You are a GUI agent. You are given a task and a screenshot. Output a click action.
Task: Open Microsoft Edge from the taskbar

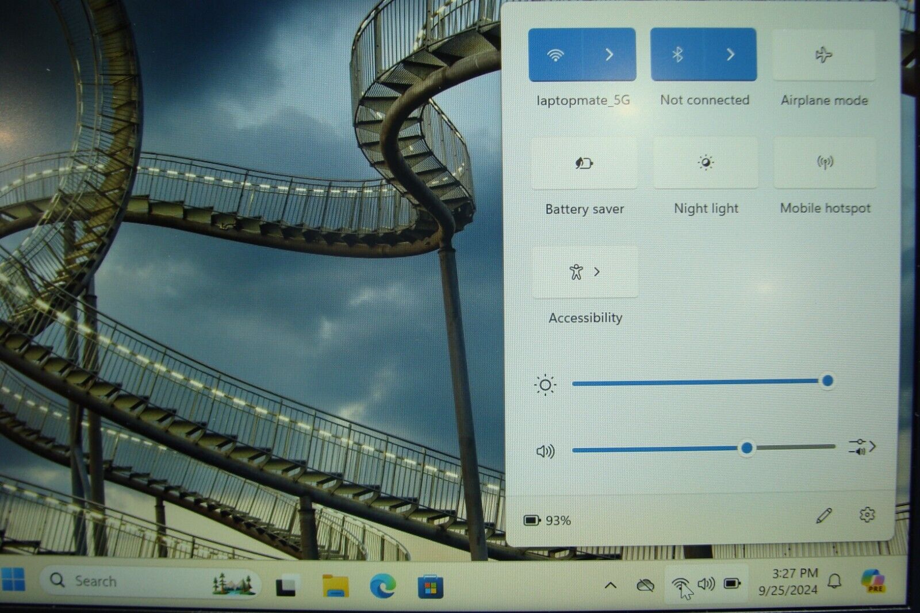382,586
